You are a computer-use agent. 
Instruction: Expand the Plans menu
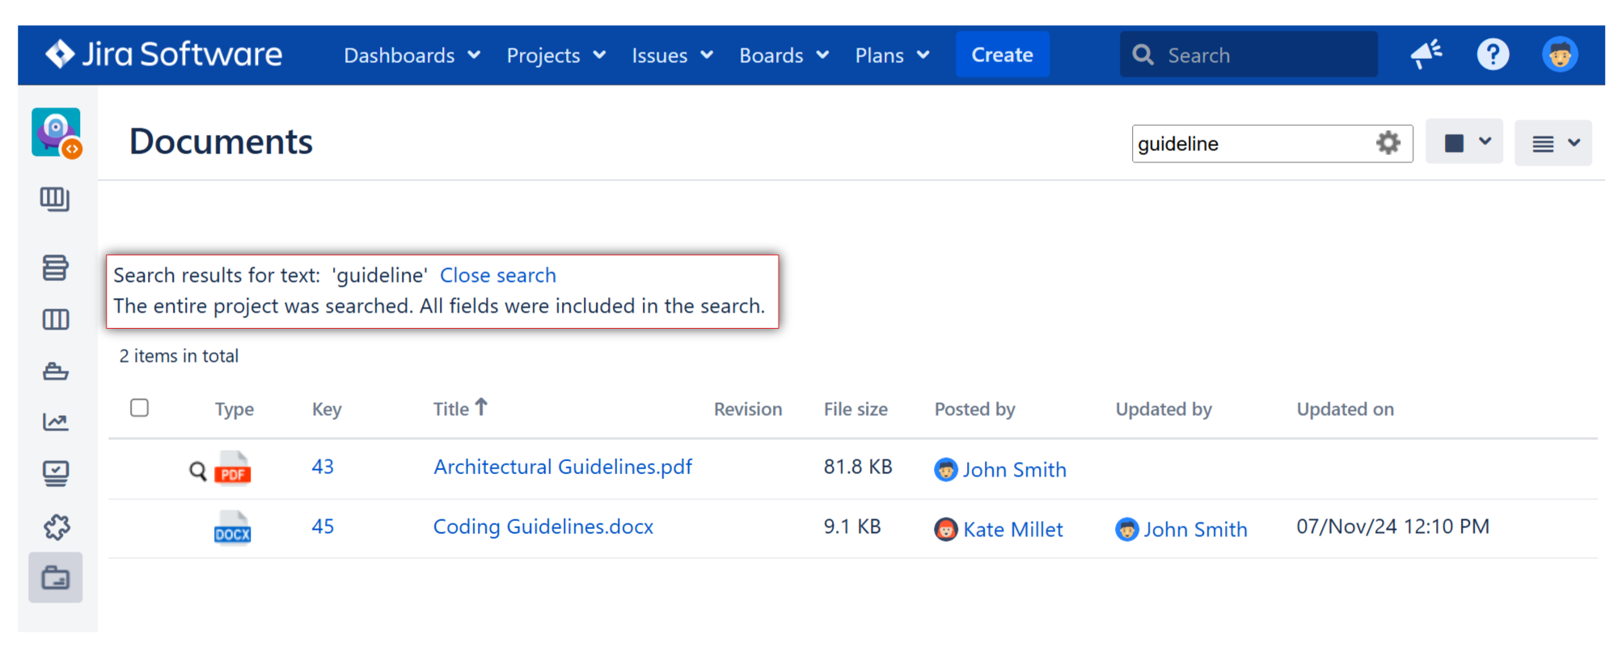coord(893,55)
